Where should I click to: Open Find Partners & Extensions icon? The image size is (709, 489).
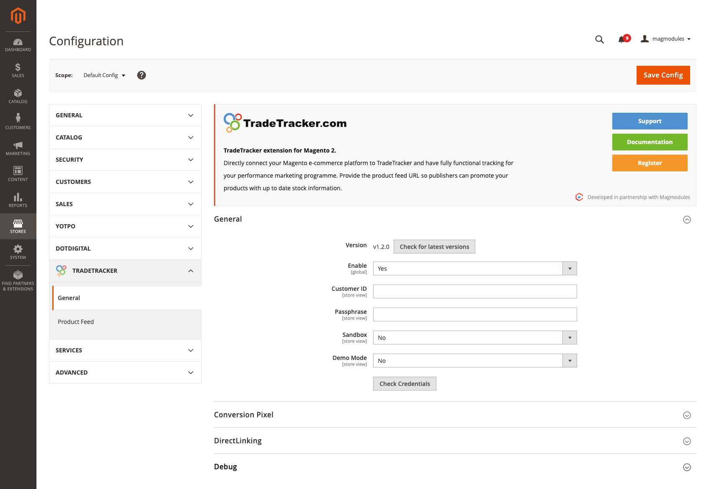coord(18,281)
